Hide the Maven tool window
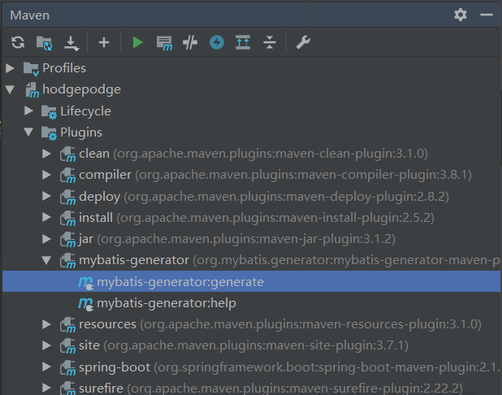Screen dimensions: 502x395 [487, 15]
